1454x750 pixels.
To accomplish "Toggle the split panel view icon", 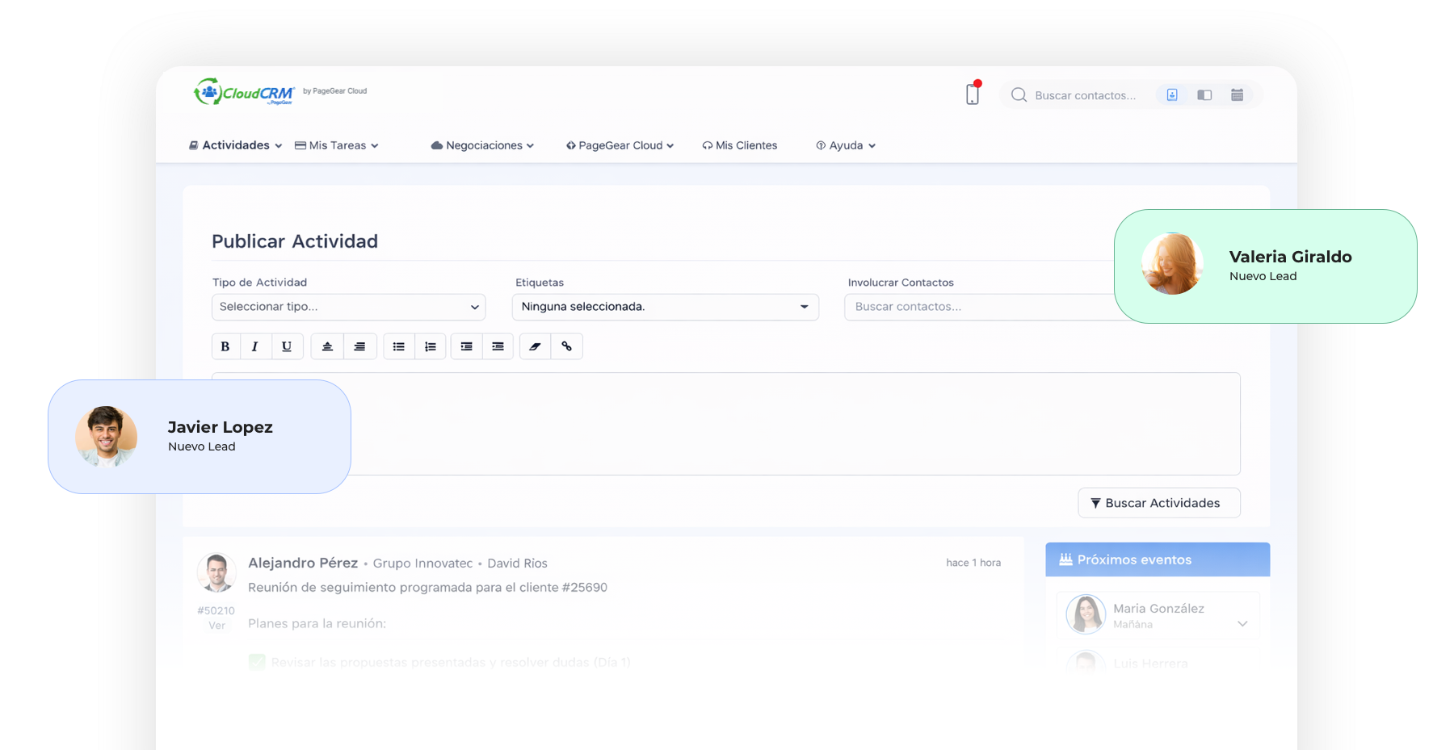I will click(1204, 94).
